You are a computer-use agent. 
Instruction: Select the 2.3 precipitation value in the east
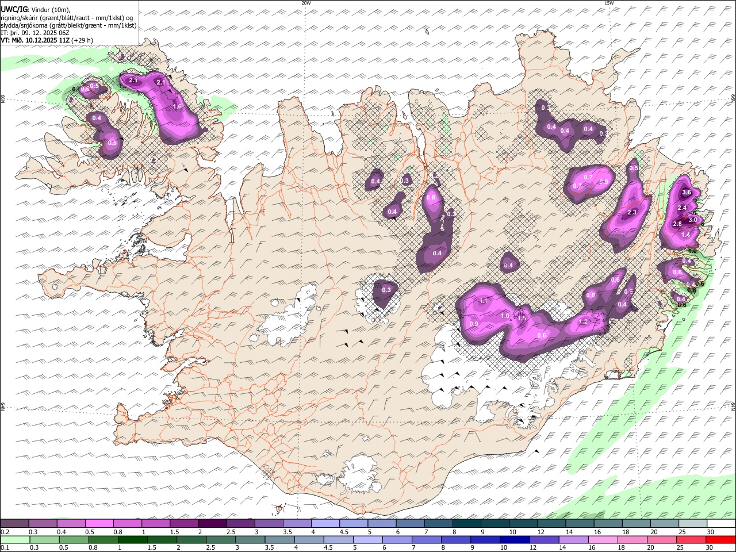632,213
